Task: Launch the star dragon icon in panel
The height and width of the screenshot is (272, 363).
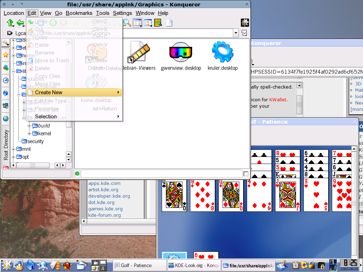Action: (x=67, y=265)
